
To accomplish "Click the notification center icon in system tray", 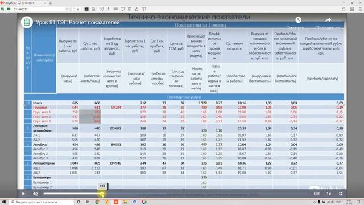I will 358,202.
